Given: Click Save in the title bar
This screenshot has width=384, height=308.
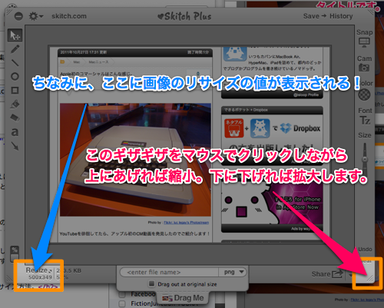Looking at the screenshot, I should (x=311, y=16).
